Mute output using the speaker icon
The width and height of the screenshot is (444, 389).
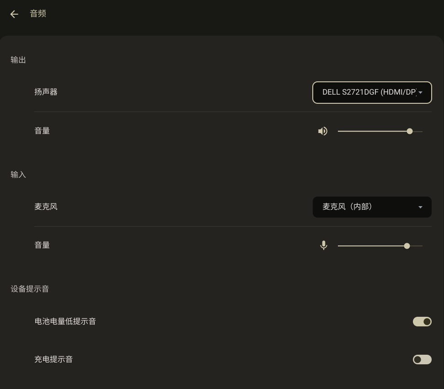click(x=323, y=131)
